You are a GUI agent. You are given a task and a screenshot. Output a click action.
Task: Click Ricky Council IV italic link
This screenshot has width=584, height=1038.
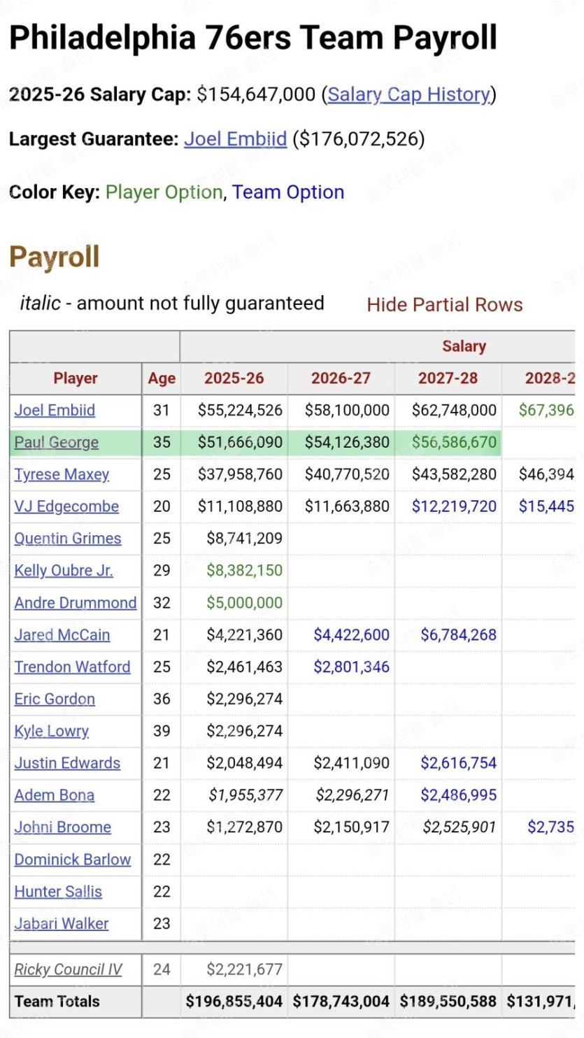[x=68, y=970]
